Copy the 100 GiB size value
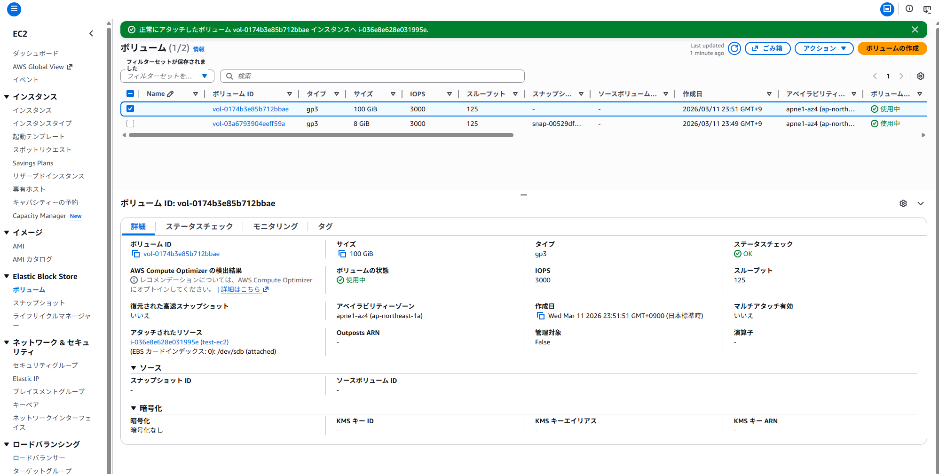This screenshot has width=939, height=474. point(342,254)
